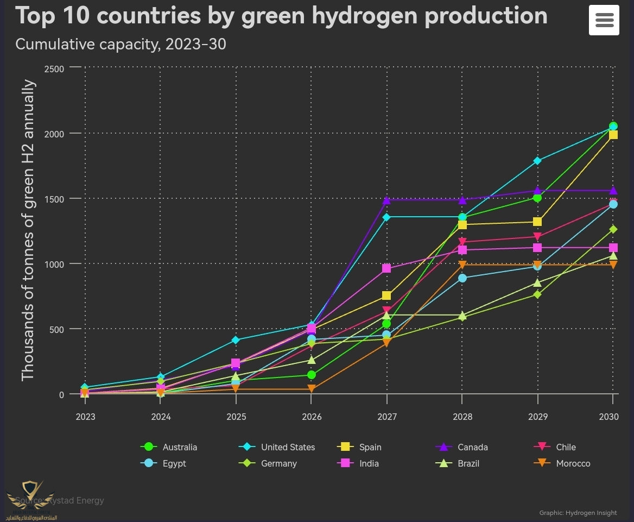Click Spain's 2029 yellow square marker
This screenshot has width=634, height=522.
pyautogui.click(x=537, y=222)
